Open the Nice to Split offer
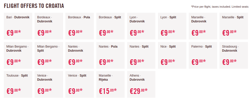This screenshot has width=251, height=100. coord(172,55)
